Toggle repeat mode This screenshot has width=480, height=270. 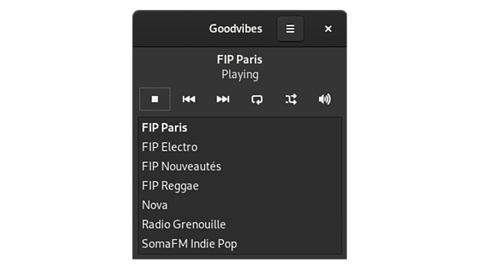(x=257, y=99)
